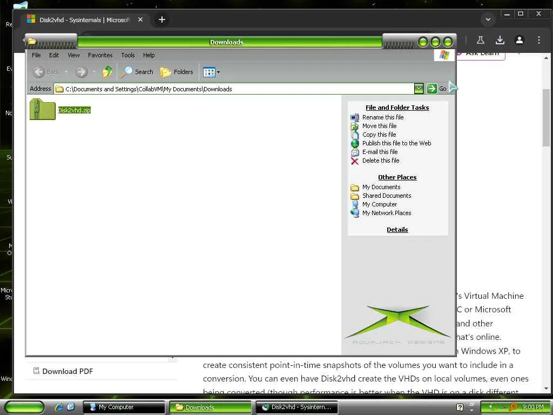Open My Documents from Other Places

coord(381,187)
